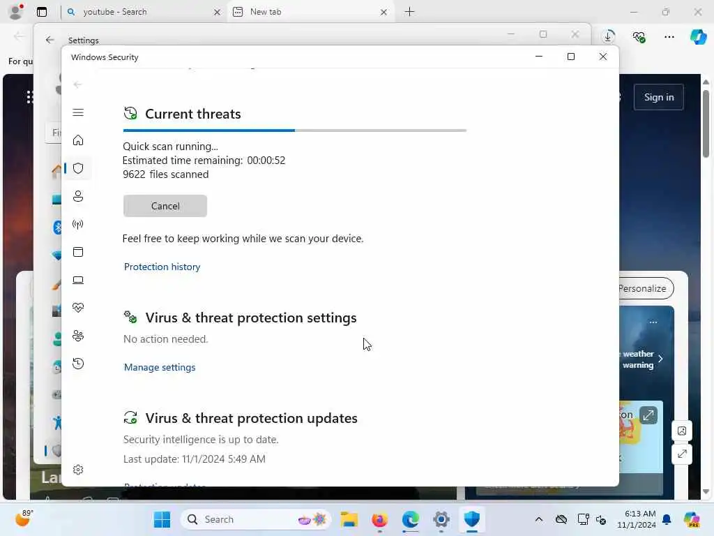Open Settings gear from taskbar
This screenshot has height=536, width=714.
[x=441, y=519]
